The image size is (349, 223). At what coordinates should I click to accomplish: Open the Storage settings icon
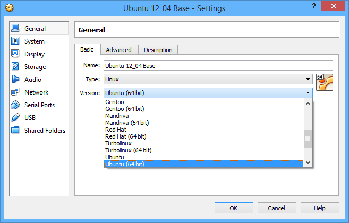click(x=15, y=67)
